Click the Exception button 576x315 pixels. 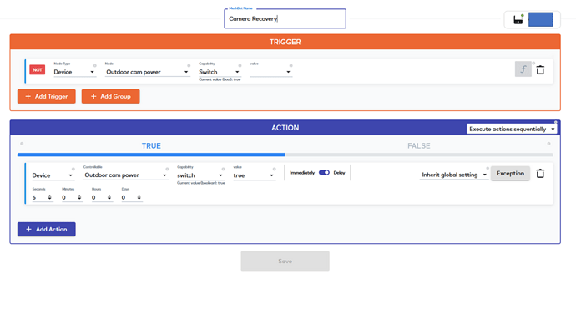510,174
